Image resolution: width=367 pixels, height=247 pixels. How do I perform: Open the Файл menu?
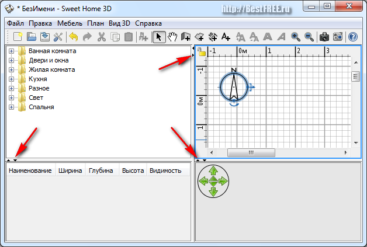click(x=15, y=23)
